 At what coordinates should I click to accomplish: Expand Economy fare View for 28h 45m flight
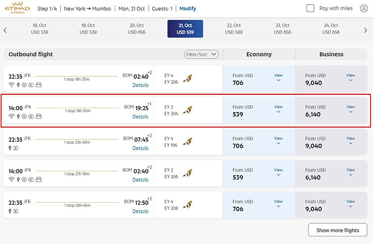coord(279,204)
